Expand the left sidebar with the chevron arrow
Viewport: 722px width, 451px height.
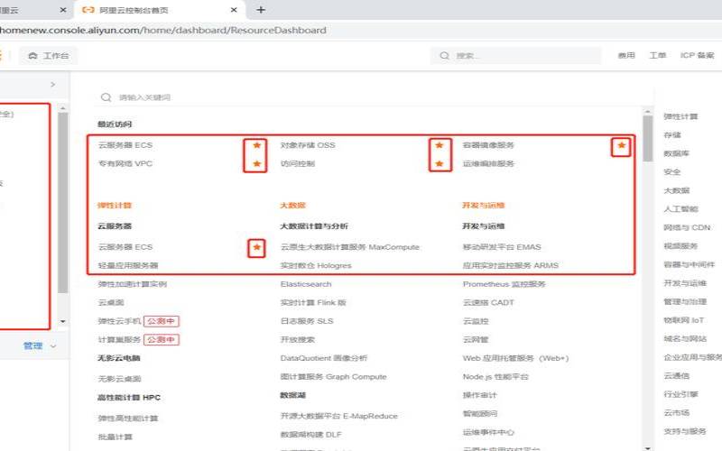point(52,85)
